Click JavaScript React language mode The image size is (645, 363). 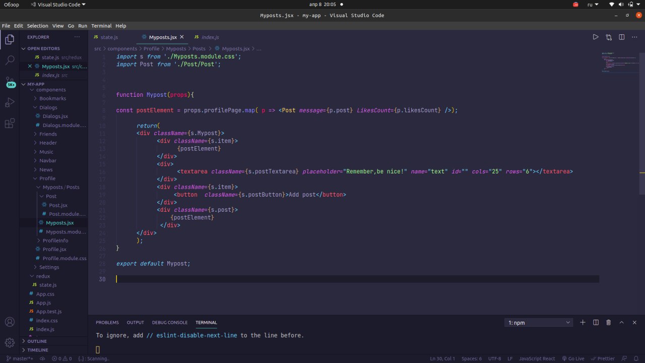(537, 358)
